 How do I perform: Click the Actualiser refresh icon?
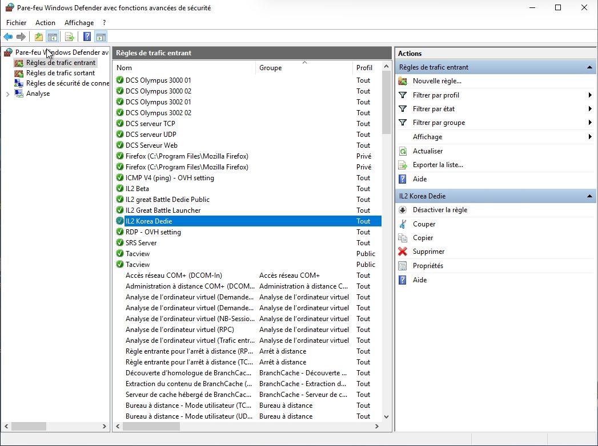[402, 151]
